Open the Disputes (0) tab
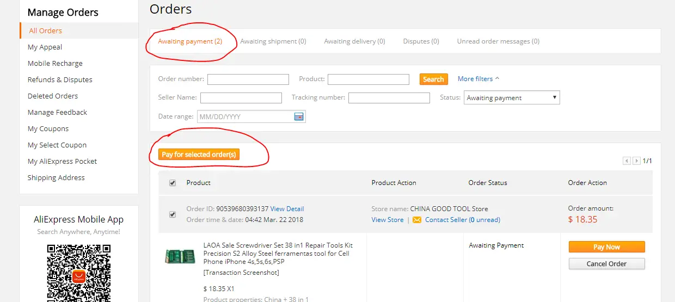Screen dimensions: 675x302 coord(421,41)
